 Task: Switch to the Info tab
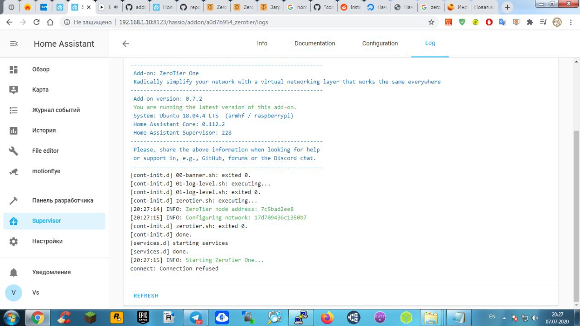click(x=262, y=44)
